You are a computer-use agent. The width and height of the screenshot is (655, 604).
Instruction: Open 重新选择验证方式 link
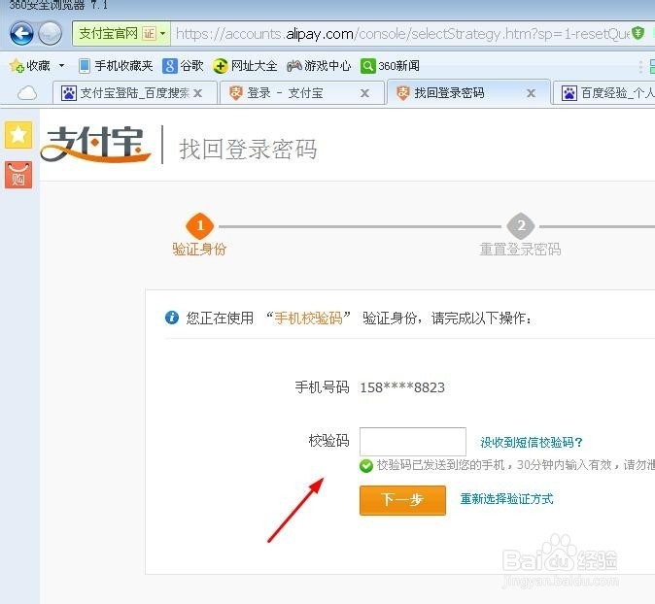click(x=506, y=499)
